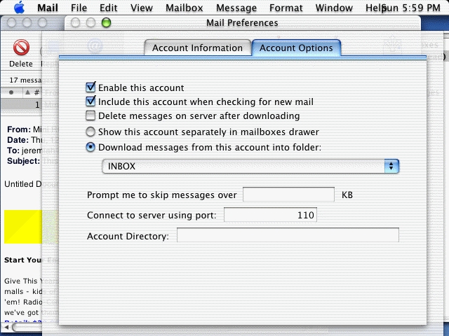Open the Format menu

pyautogui.click(x=286, y=8)
